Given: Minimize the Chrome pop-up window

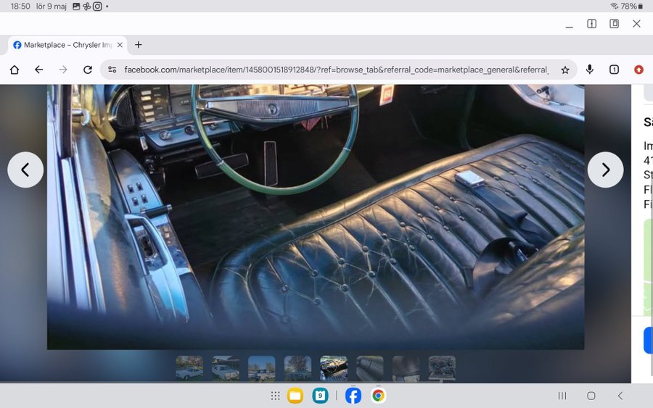Looking at the screenshot, I should point(570,27).
